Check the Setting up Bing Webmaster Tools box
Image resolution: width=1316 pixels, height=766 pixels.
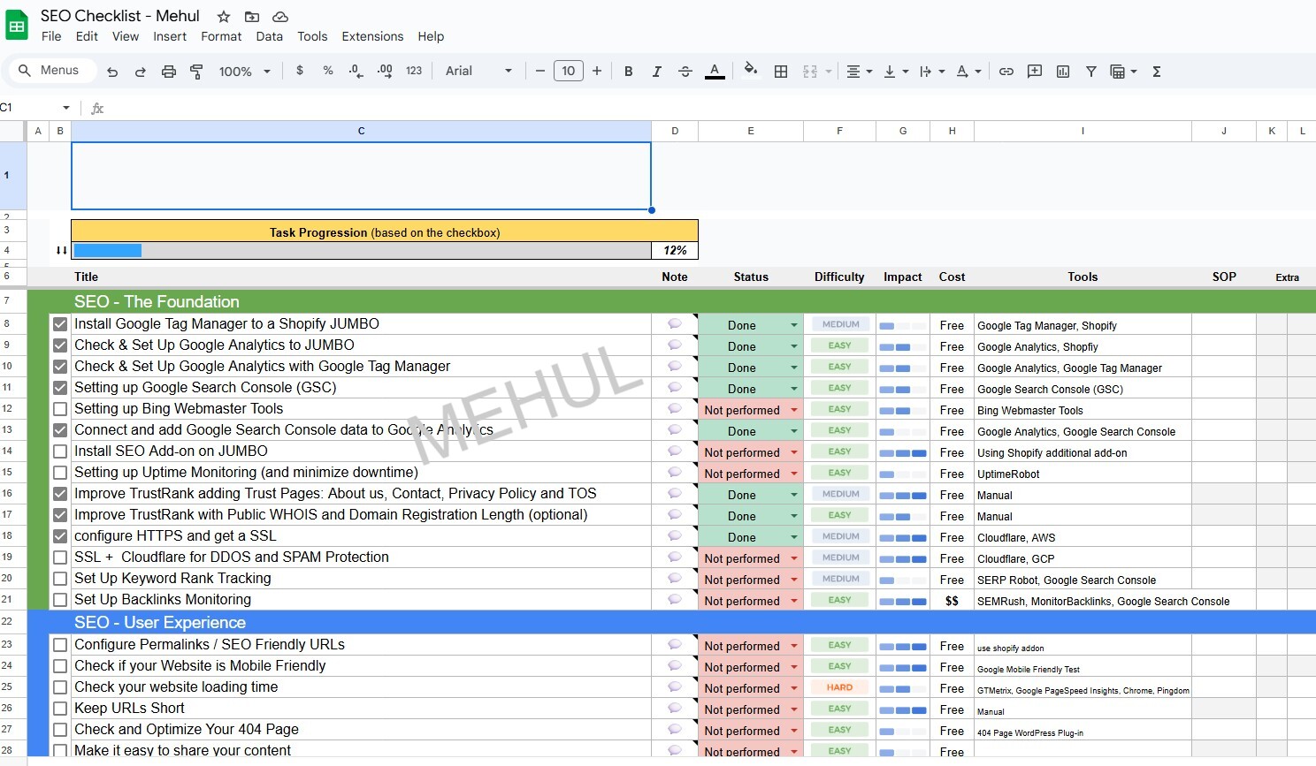[x=59, y=408]
